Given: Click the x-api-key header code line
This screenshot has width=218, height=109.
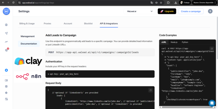Looking at the screenshot, I should pos(63,74).
